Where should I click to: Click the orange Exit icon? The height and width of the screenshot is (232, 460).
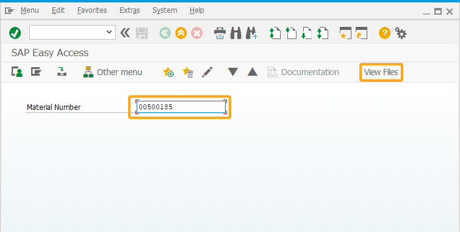pos(181,33)
